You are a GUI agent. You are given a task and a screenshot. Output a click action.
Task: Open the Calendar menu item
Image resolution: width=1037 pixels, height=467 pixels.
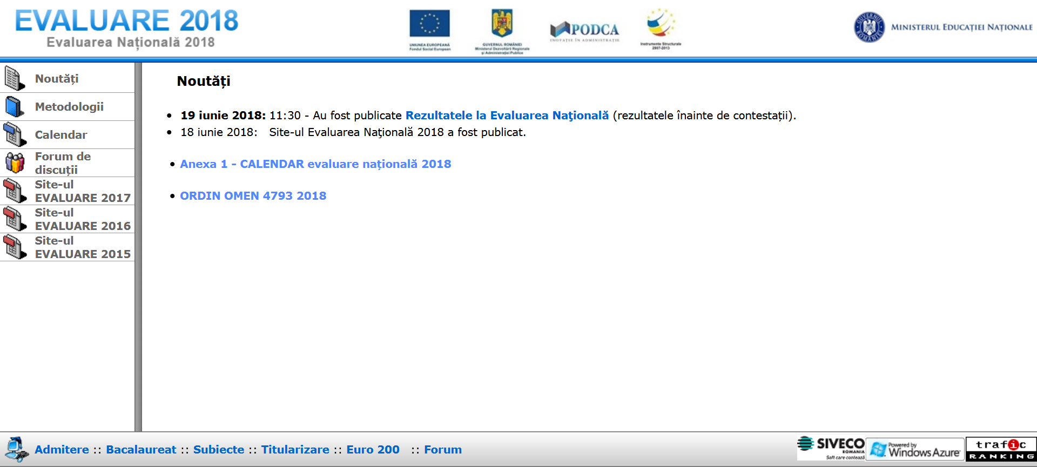click(61, 135)
